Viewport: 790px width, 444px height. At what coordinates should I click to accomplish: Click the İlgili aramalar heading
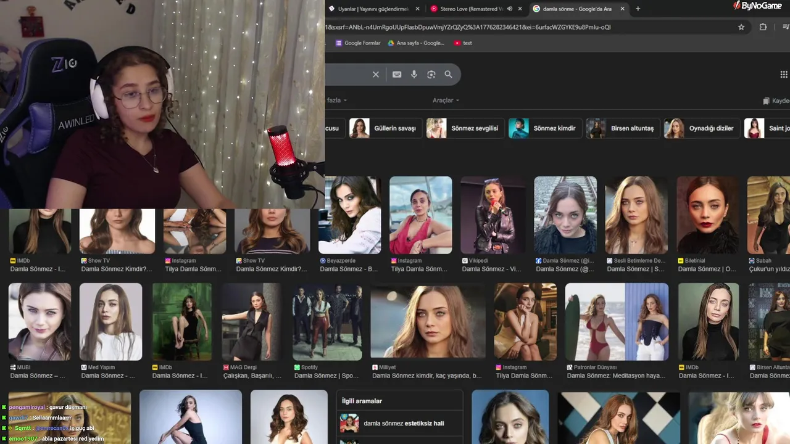pyautogui.click(x=362, y=401)
